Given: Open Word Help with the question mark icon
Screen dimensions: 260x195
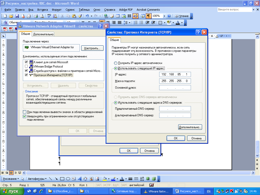Looking at the screenshot, I should [169, 16].
